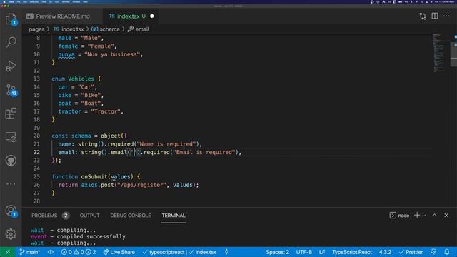Viewport: 457px width, 257px height.
Task: Split the editor to the right
Action: coord(435,16)
